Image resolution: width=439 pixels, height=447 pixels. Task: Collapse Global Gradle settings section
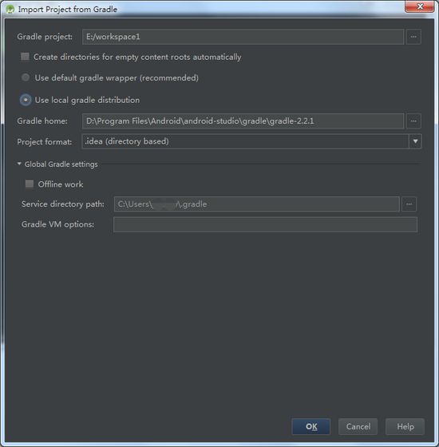pos(19,164)
